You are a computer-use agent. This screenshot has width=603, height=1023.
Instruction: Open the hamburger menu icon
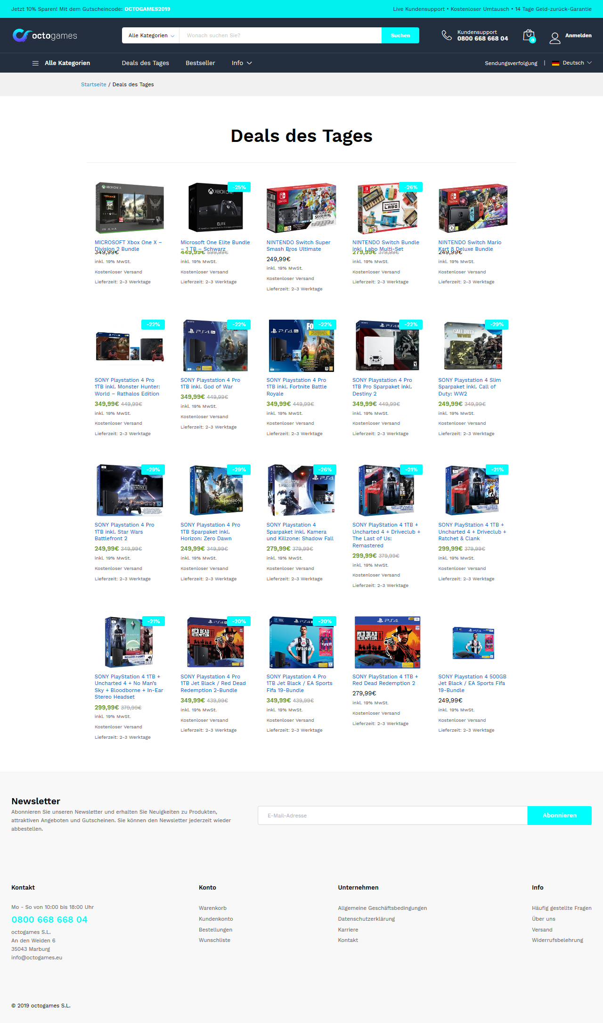coord(35,63)
